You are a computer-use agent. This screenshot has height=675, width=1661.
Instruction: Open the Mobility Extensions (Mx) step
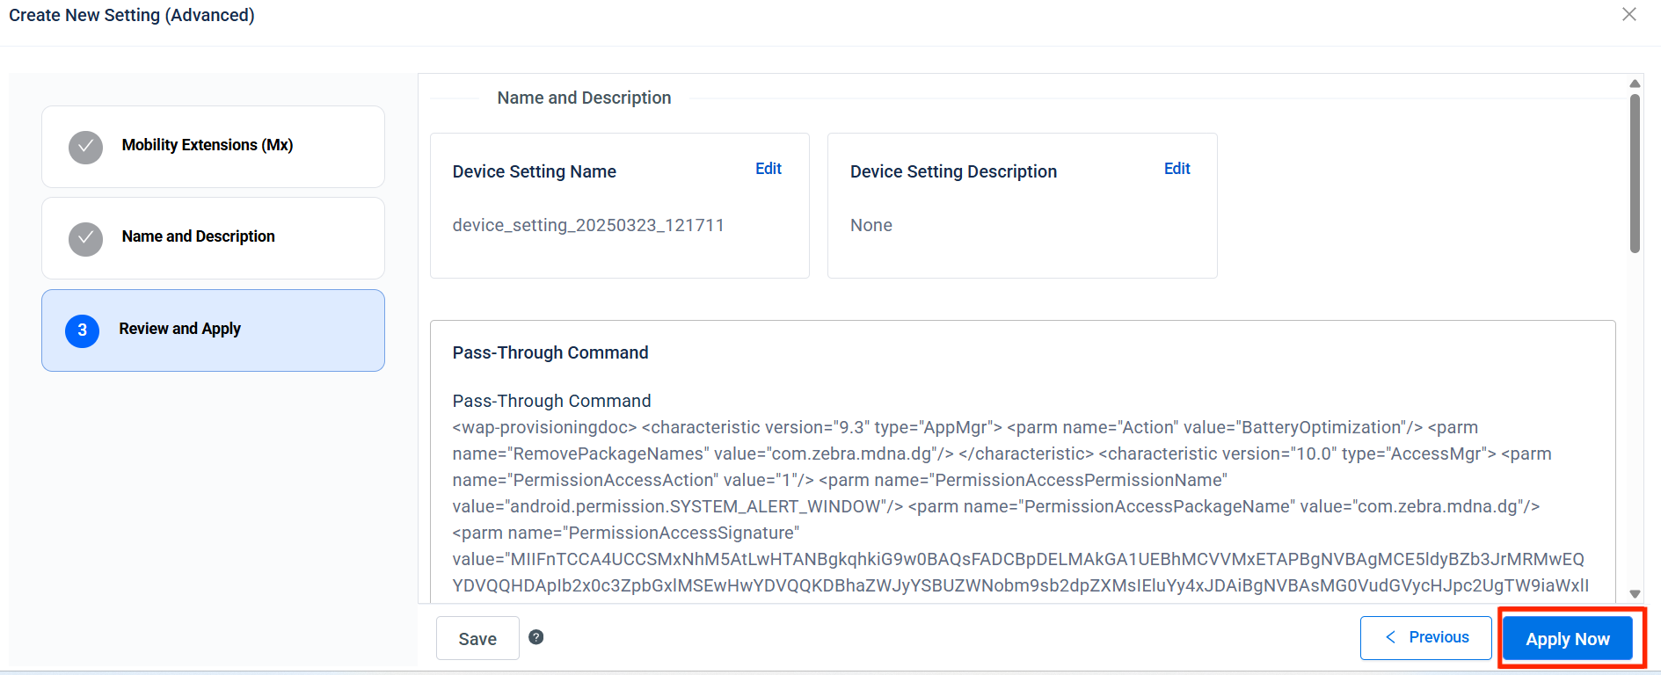pyautogui.click(x=208, y=145)
